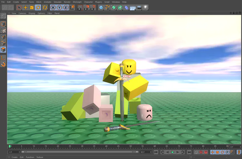The height and width of the screenshot is (159, 242).
Task: Open the Script menu
Action: pos(107,2)
